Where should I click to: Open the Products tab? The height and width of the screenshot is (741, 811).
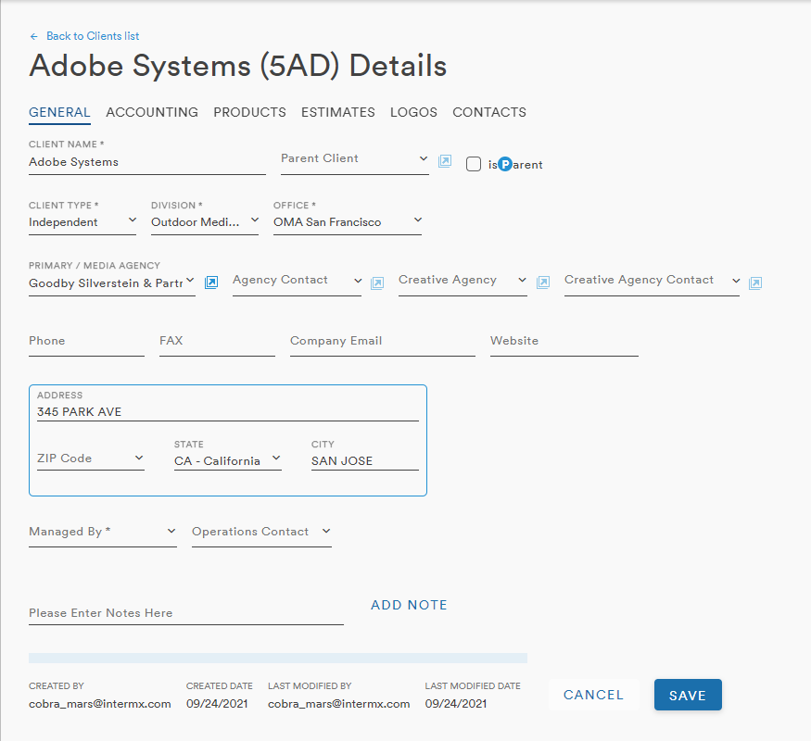click(250, 112)
